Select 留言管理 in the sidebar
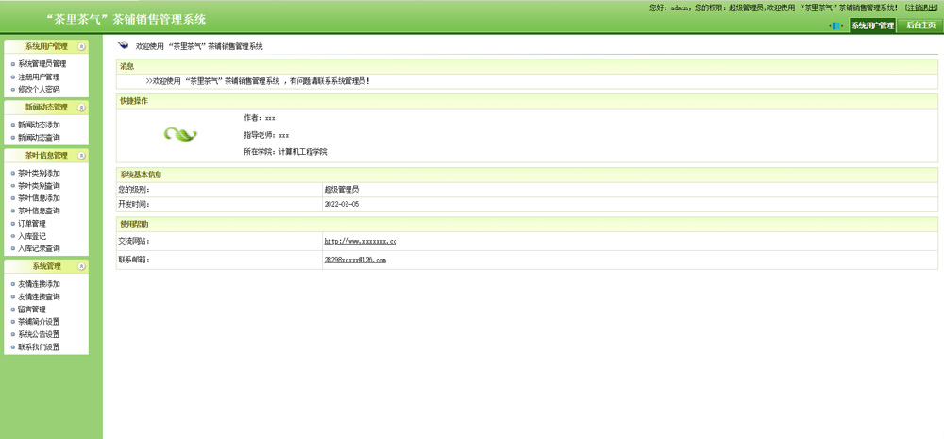Viewport: 944px width, 439px height. [x=32, y=310]
